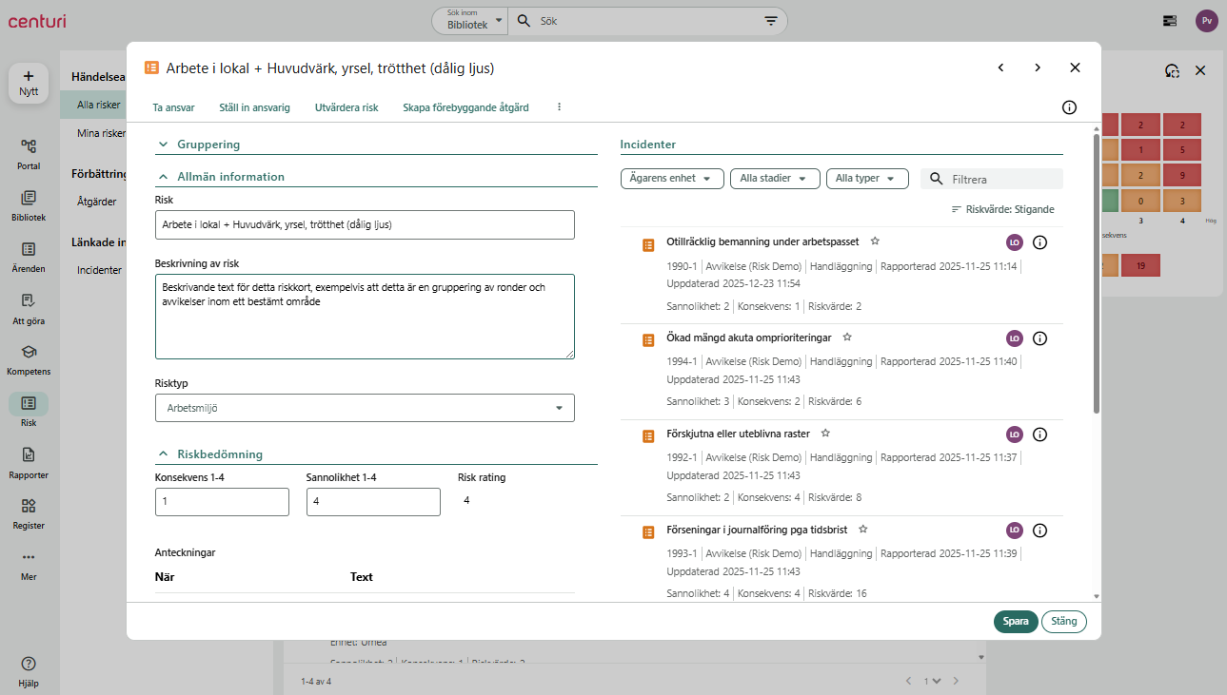Click the red risk matrix cell showing 19
Viewport: 1227px width, 695px height.
coord(1139,267)
